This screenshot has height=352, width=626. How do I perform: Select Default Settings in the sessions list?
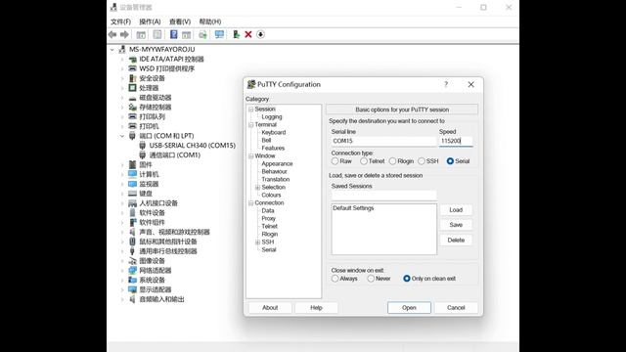tap(353, 208)
